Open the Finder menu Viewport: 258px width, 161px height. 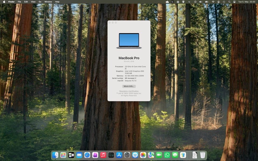point(11,2)
